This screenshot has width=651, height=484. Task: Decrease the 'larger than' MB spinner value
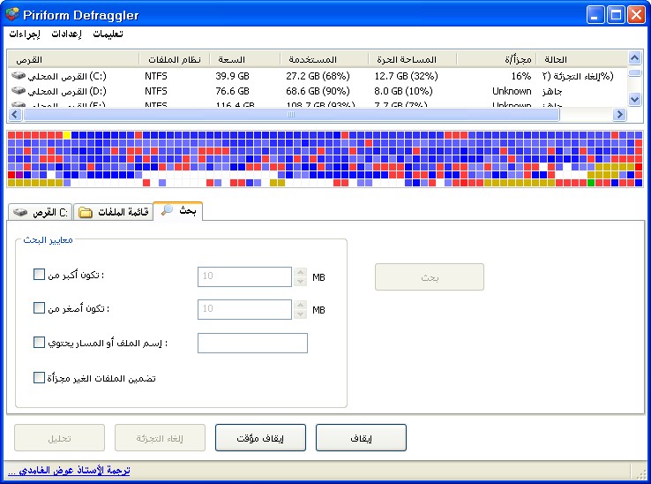pos(300,282)
